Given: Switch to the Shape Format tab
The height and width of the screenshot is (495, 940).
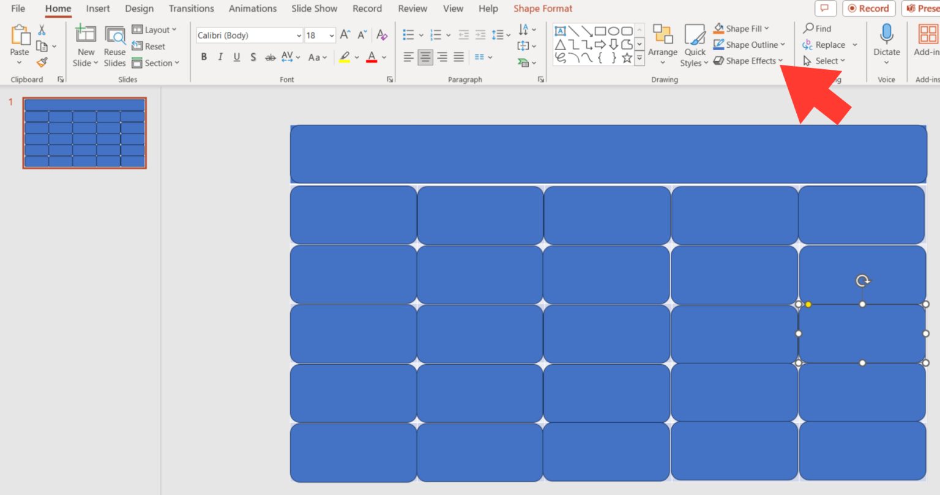Looking at the screenshot, I should coord(542,8).
